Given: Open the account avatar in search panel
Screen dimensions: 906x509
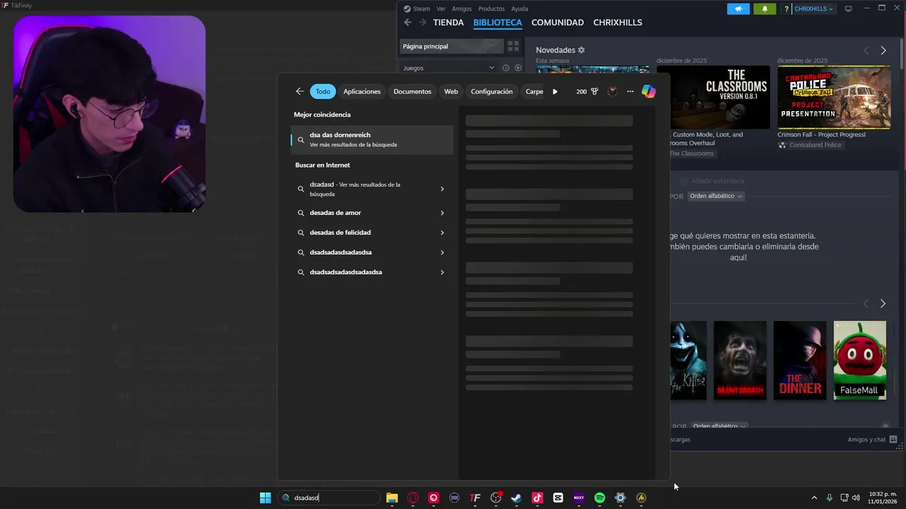Looking at the screenshot, I should (612, 91).
